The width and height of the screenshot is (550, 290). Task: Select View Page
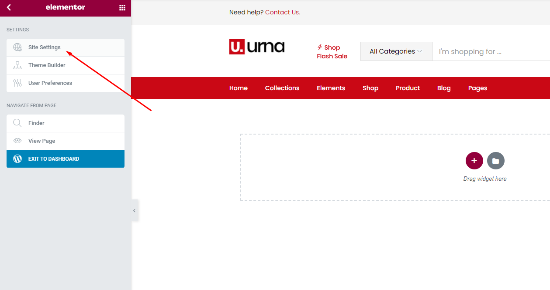click(x=66, y=141)
